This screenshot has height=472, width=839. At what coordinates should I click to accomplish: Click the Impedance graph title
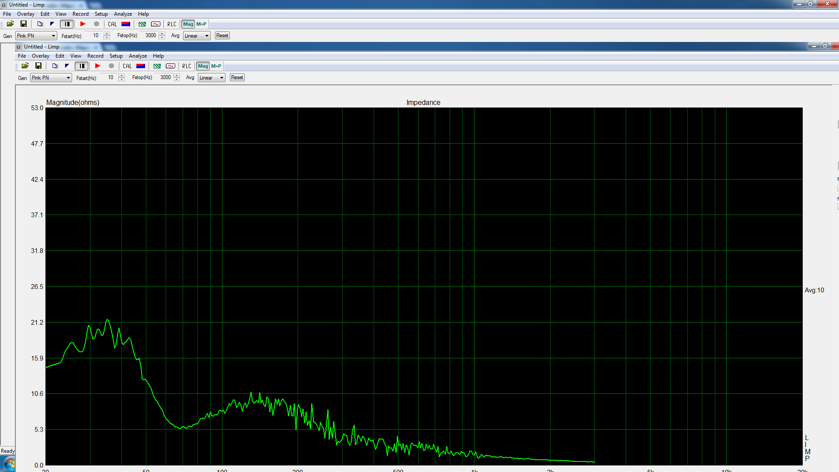pos(423,102)
